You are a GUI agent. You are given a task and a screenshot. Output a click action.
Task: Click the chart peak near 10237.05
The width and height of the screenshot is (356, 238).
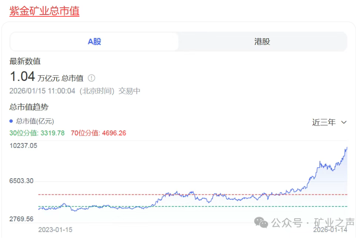(x=346, y=148)
